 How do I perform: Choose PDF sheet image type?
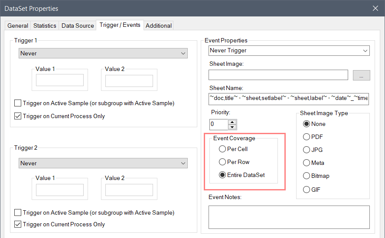pyautogui.click(x=307, y=137)
